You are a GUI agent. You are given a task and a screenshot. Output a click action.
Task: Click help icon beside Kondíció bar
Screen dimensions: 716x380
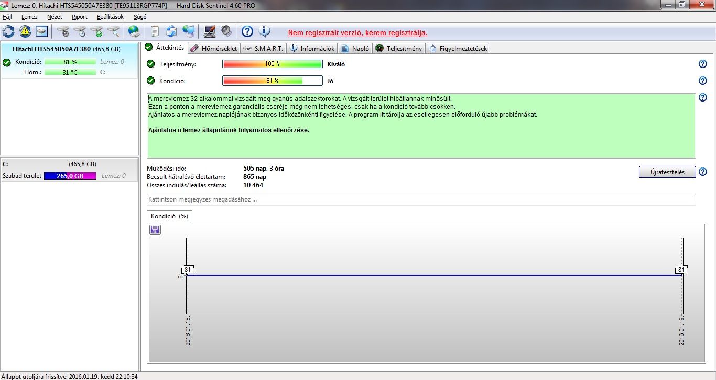coord(703,81)
